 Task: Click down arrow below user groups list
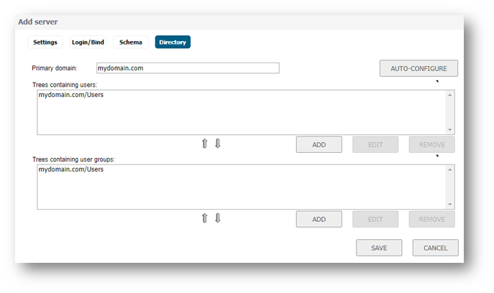point(217,218)
